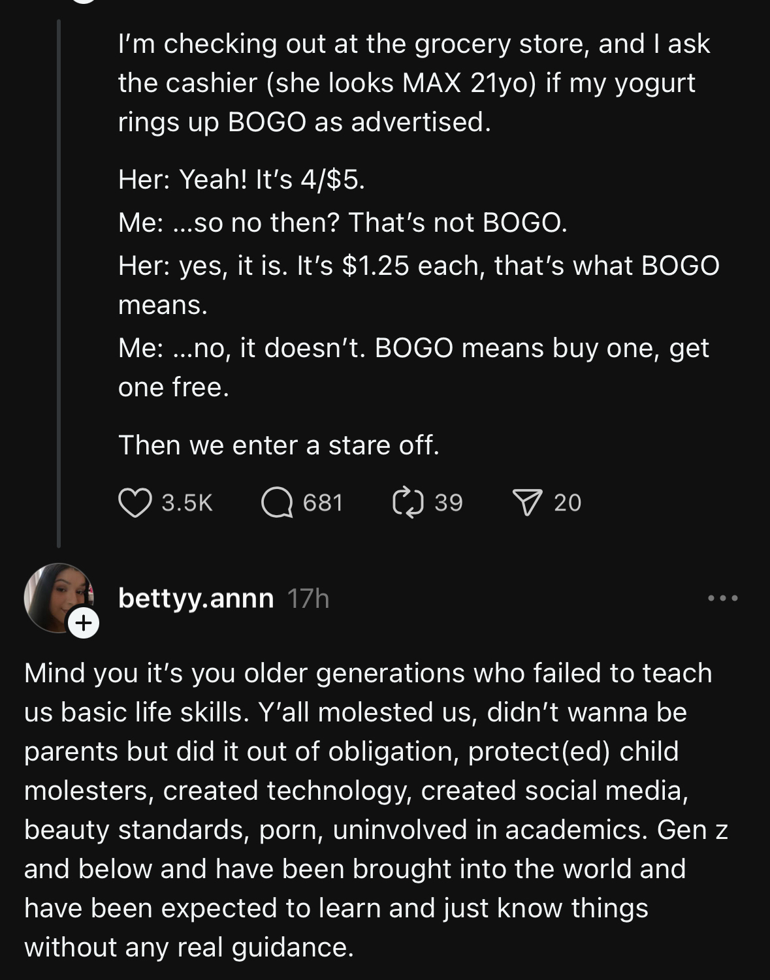Tap the 20 shares count
Viewport: 770px width, 980px height.
(x=567, y=503)
